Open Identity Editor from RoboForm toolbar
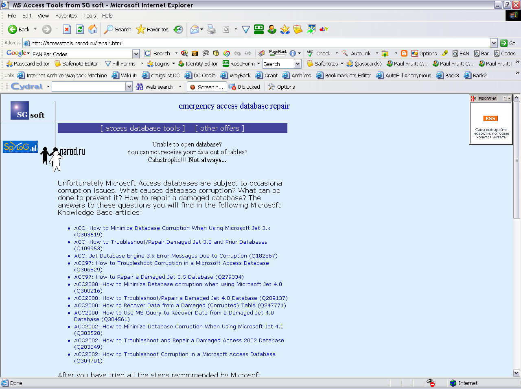521x389 pixels. [198, 63]
